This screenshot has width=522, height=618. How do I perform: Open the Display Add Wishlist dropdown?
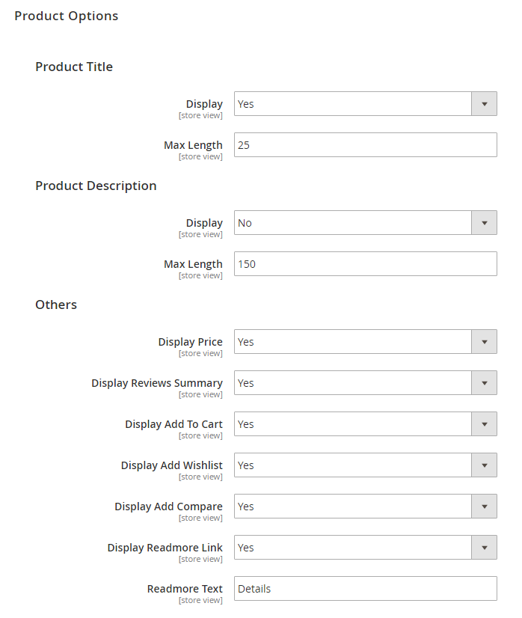coord(365,465)
